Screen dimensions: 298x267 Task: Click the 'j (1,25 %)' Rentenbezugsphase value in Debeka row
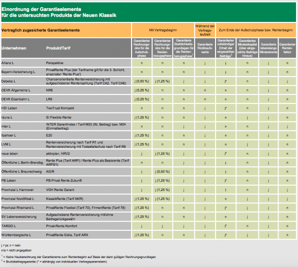162,81
